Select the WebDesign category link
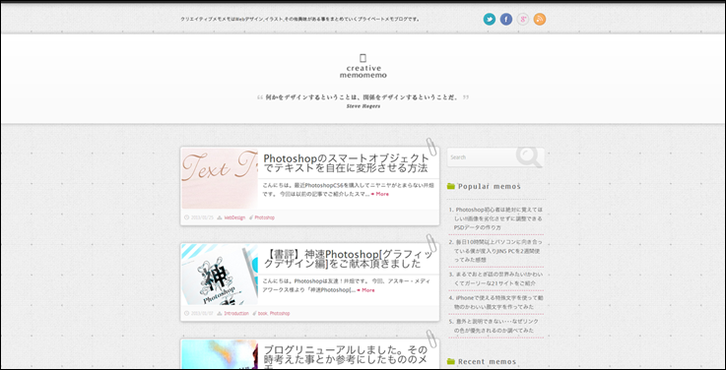Screen dimensions: 726x370 coord(234,217)
